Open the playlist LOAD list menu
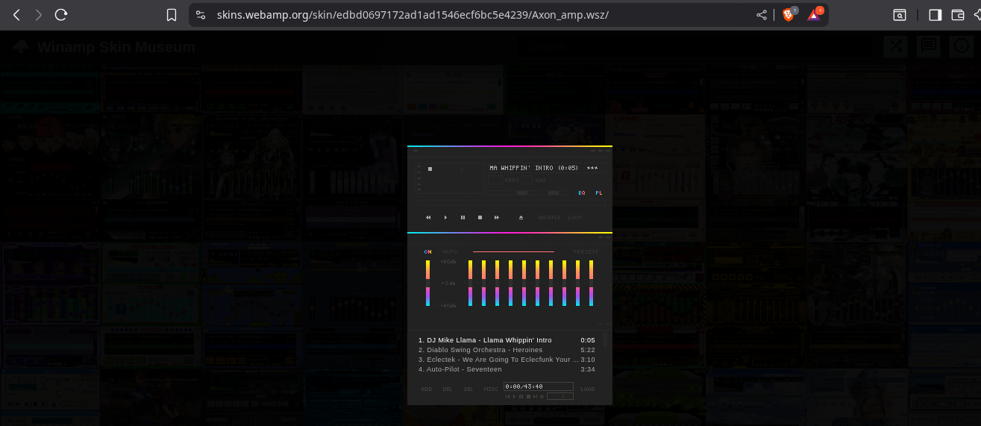The width and height of the screenshot is (981, 426). [588, 389]
